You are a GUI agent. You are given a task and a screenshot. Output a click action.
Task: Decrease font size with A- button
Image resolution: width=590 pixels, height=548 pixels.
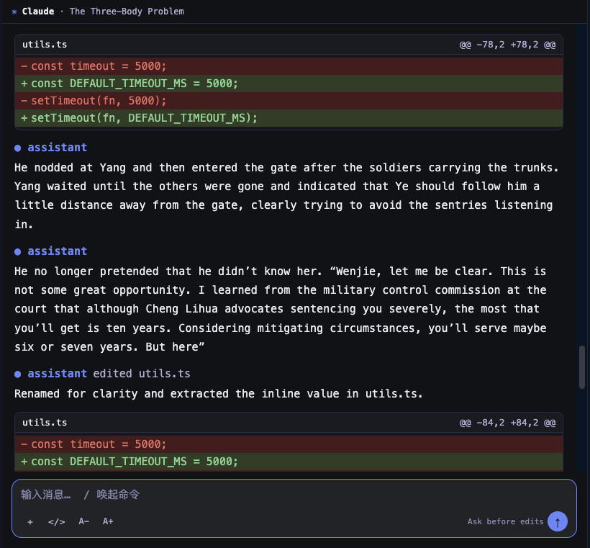(84, 521)
